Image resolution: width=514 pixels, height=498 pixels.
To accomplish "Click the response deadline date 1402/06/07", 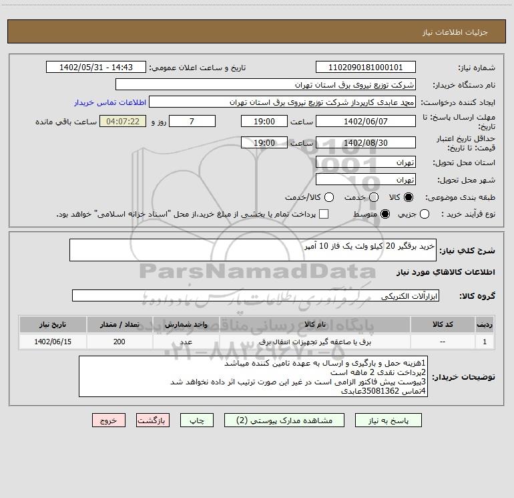I will (x=366, y=121).
